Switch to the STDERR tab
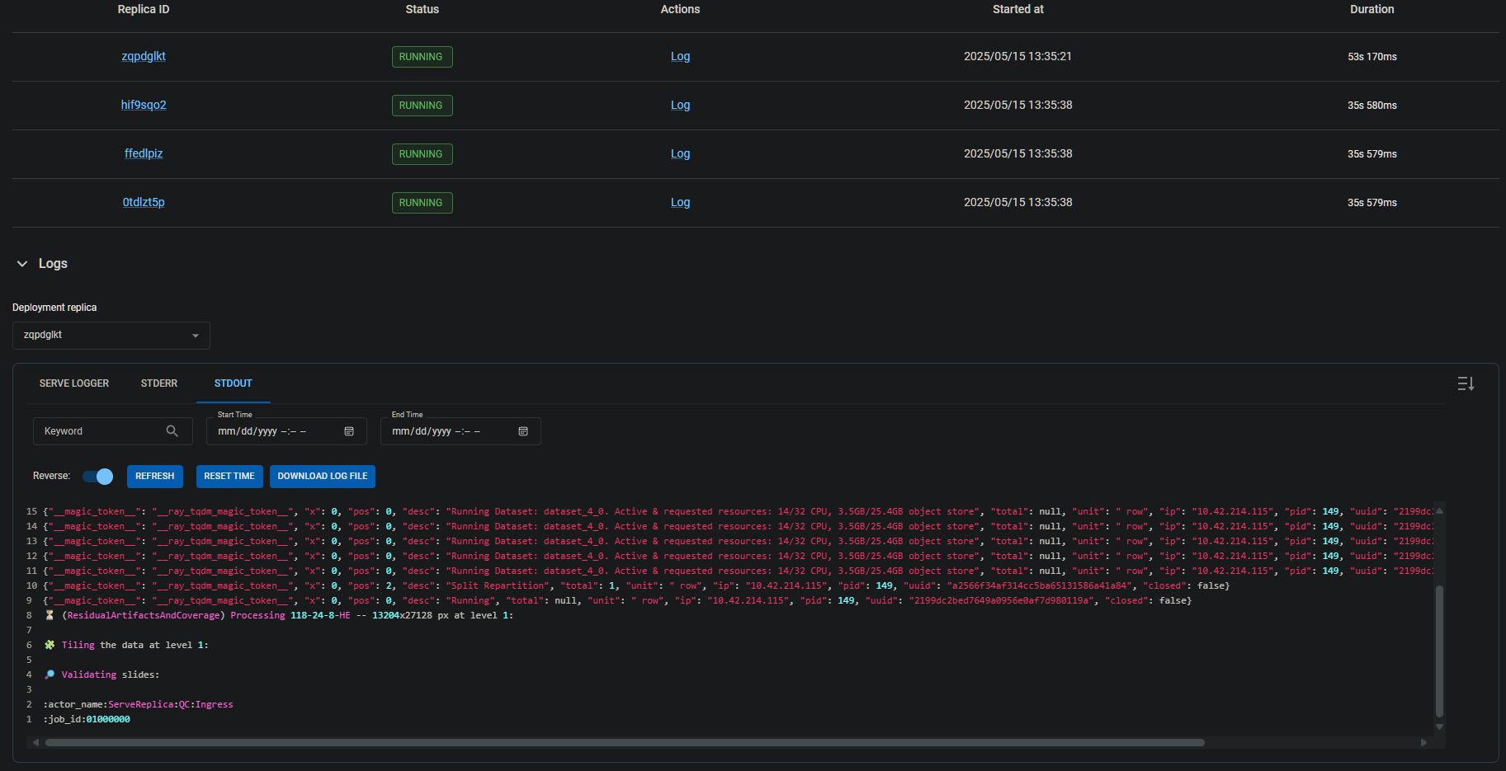The image size is (1506, 771). pyautogui.click(x=159, y=383)
